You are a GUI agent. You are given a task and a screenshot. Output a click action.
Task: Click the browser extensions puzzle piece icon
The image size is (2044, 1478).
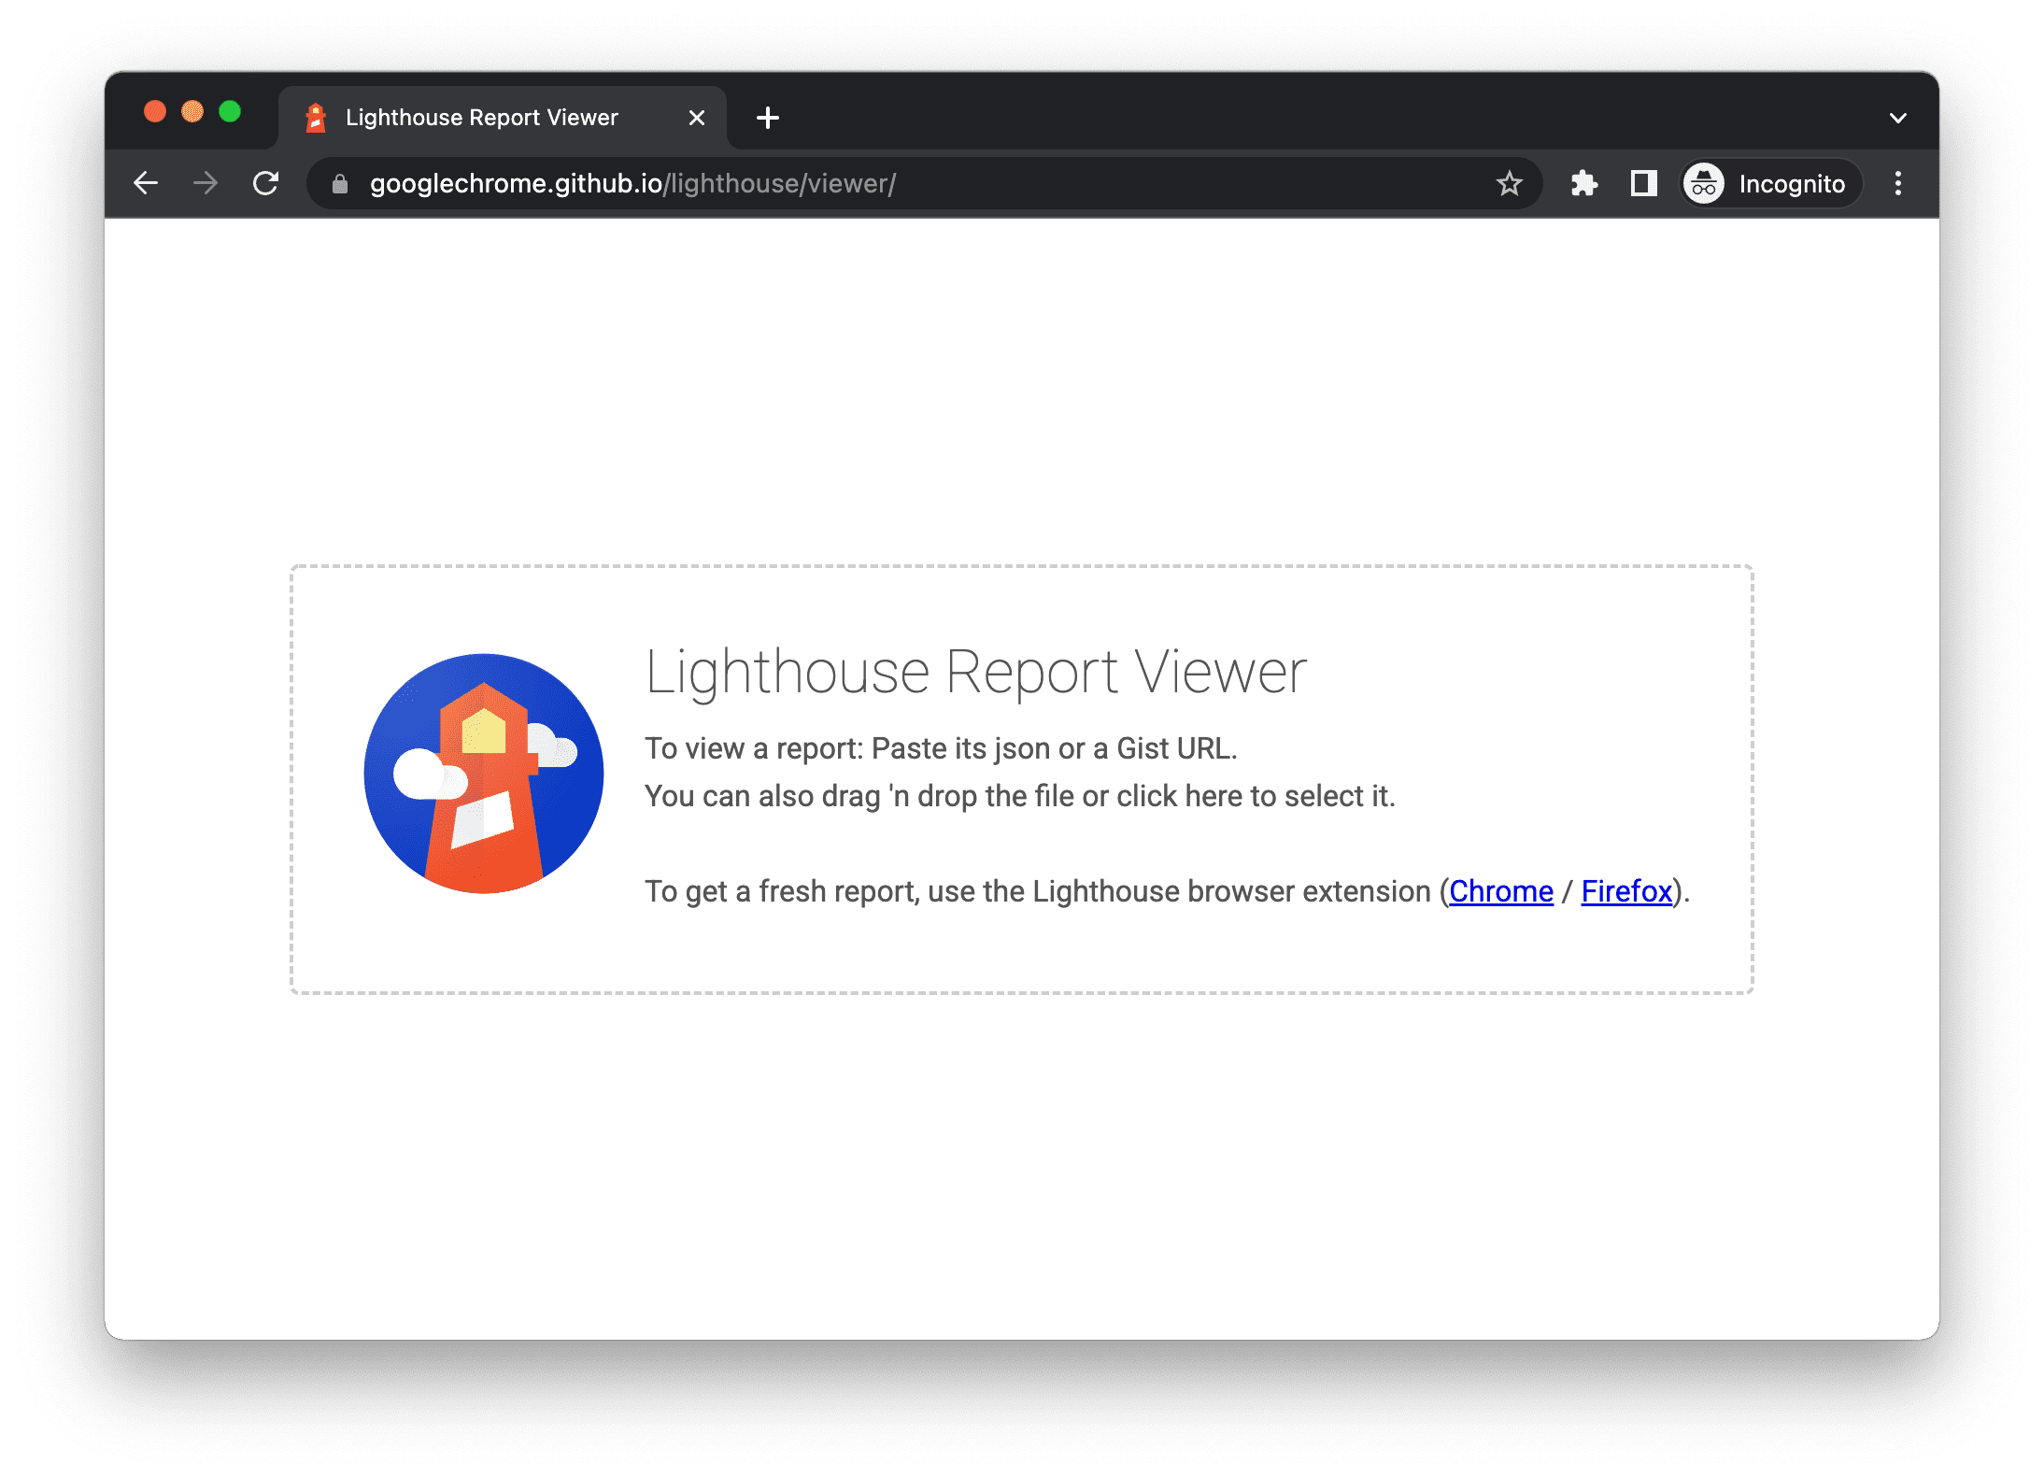click(x=1583, y=182)
